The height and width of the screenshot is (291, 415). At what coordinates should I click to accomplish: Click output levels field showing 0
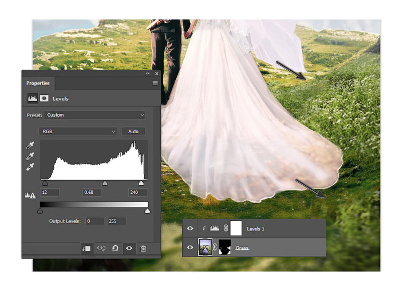(x=95, y=221)
